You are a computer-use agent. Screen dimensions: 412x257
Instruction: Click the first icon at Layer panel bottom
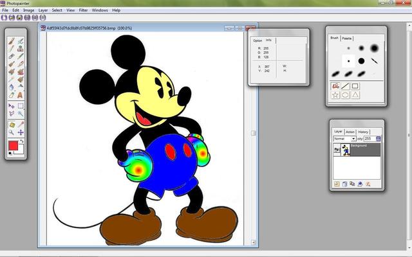(x=337, y=184)
